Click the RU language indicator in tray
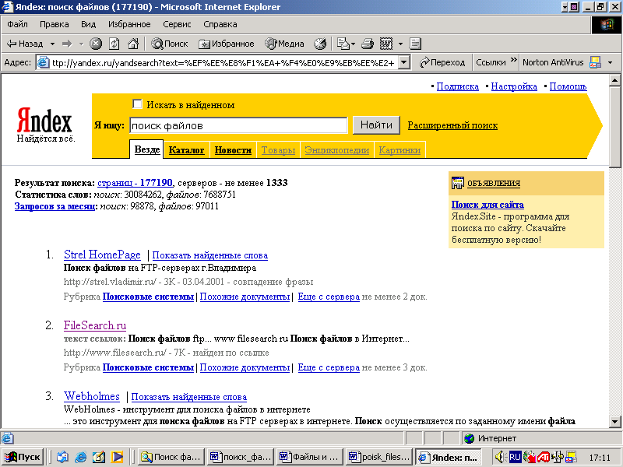Image resolution: width=623 pixels, height=467 pixels. click(x=515, y=457)
